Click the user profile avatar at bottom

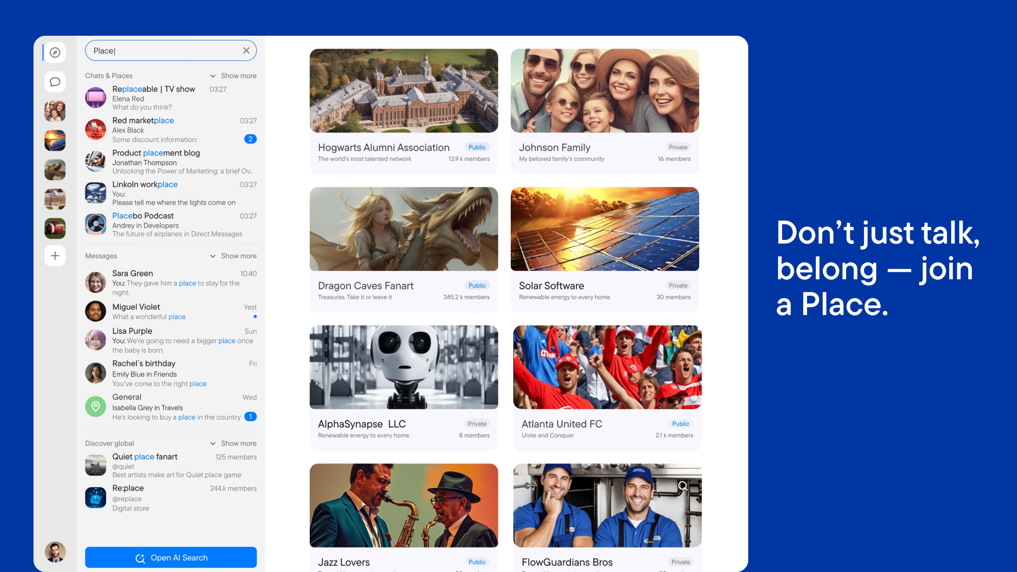pyautogui.click(x=55, y=552)
